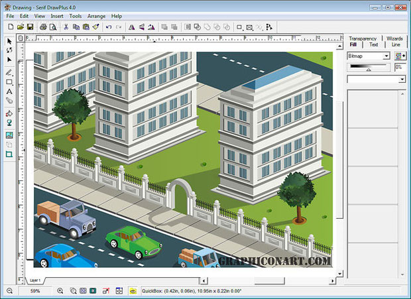Copy selection with the Copy icon

(x=76, y=27)
